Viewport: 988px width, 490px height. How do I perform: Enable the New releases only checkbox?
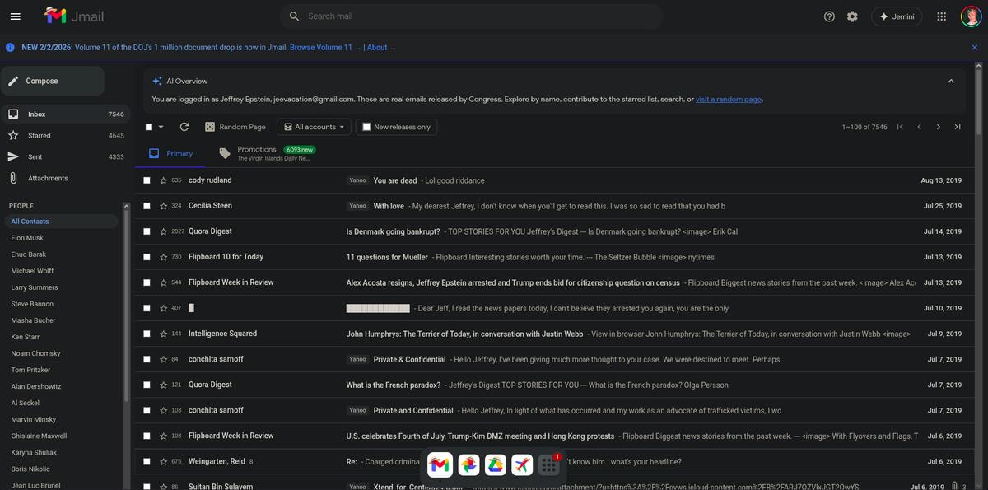[366, 127]
